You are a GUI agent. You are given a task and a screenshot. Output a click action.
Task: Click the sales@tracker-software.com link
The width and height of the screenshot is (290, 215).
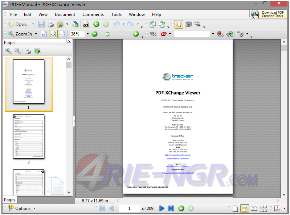click(x=178, y=159)
